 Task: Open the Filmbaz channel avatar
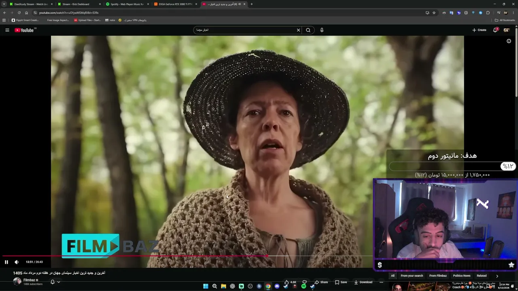(17, 281)
